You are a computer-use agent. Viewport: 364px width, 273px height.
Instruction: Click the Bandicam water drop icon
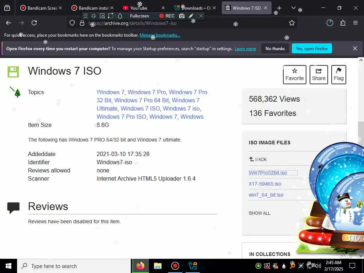[120, 16]
